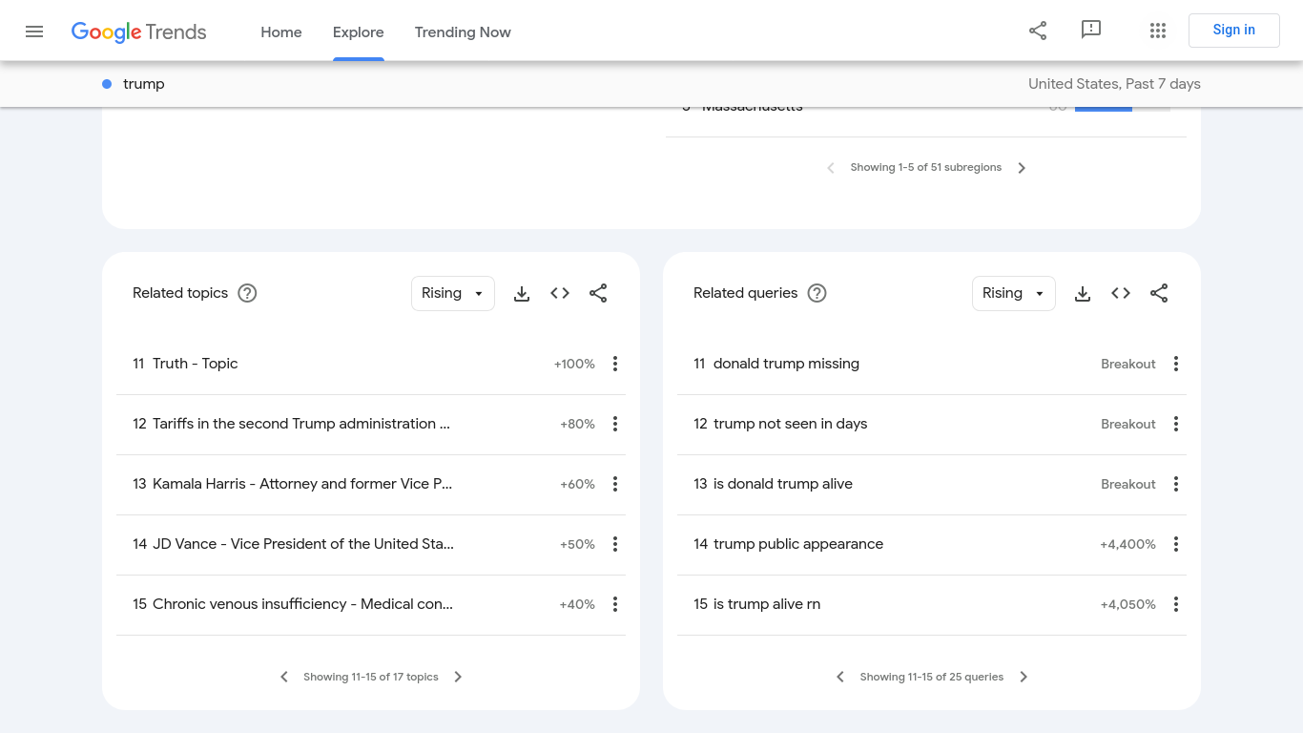Embed the Related topics widget
Viewport: 1303px width, 733px height.
pyautogui.click(x=560, y=294)
